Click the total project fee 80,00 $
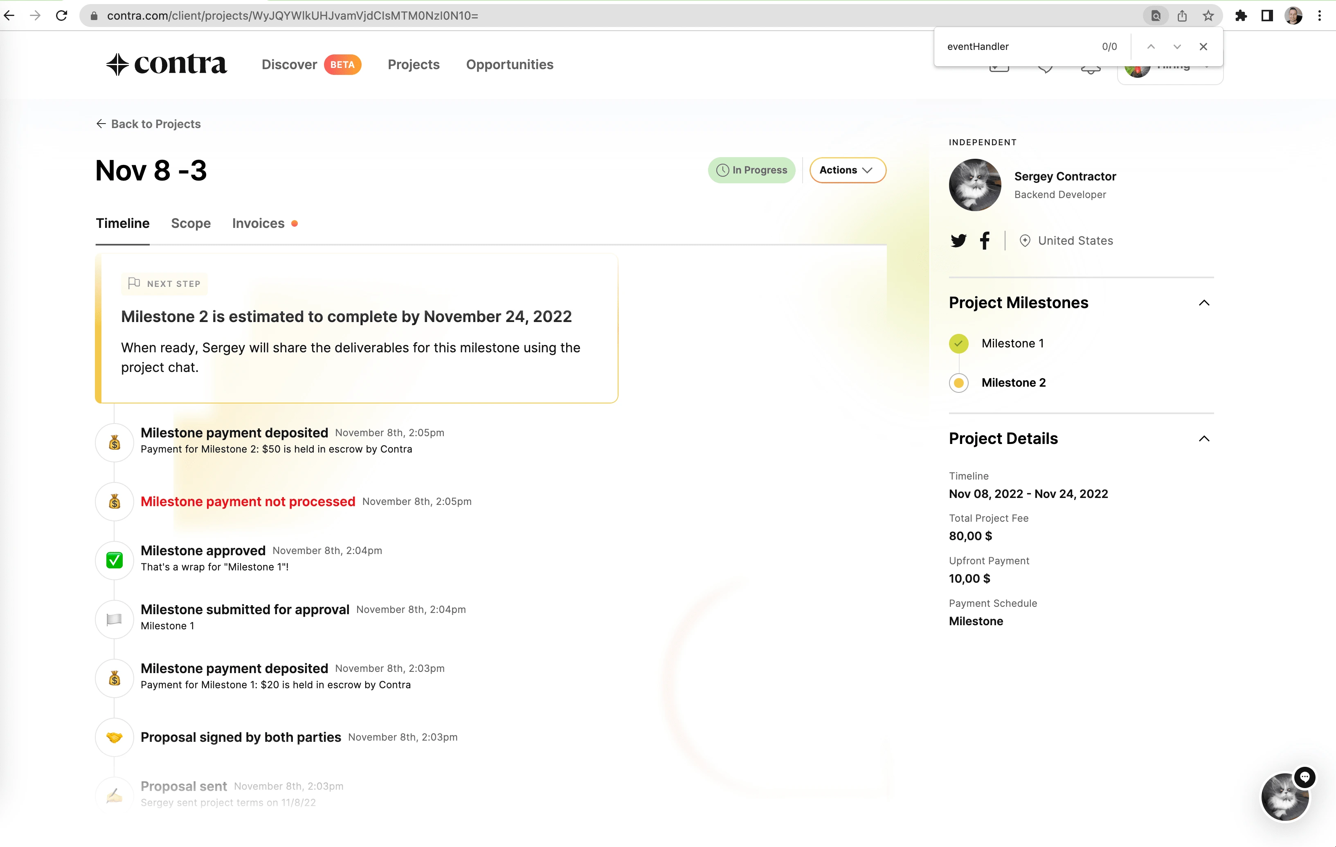 [x=970, y=536]
